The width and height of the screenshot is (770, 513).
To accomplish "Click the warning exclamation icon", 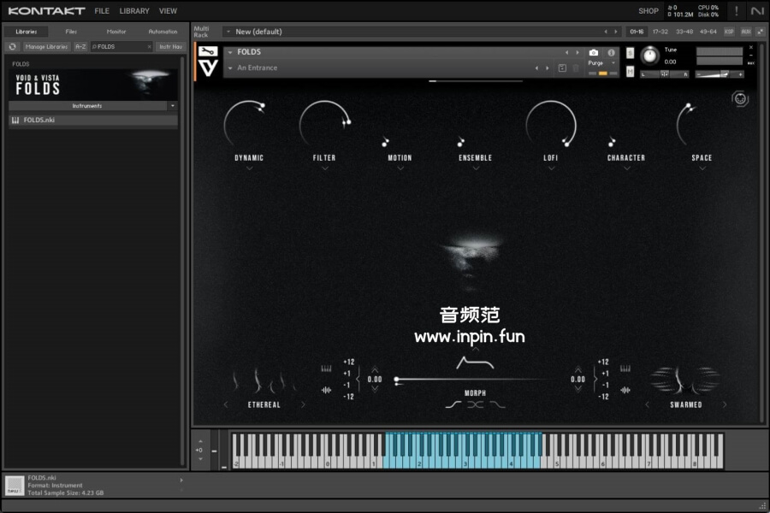I will 736,11.
